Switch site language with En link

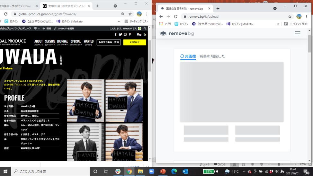pyautogui.click(x=145, y=34)
